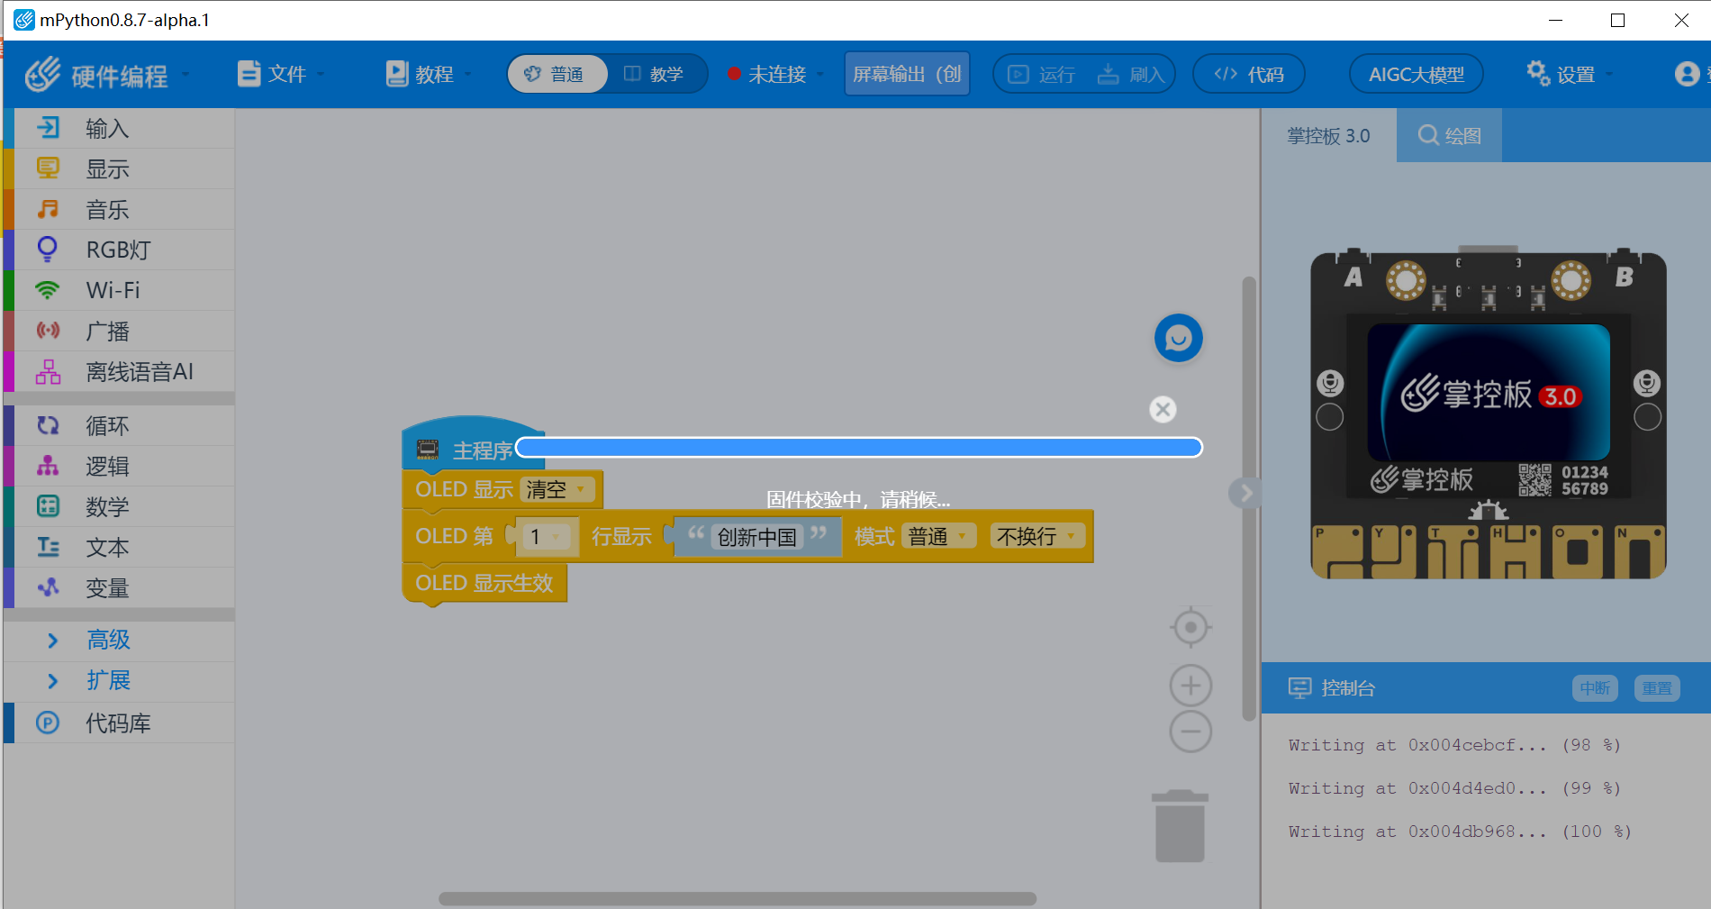Viewport: 1711px width, 909px height.
Task: Click the 重置 console button
Action: [x=1656, y=688]
